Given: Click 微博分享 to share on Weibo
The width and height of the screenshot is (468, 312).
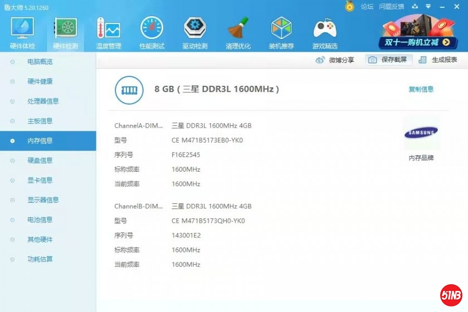Looking at the screenshot, I should tap(335, 60).
